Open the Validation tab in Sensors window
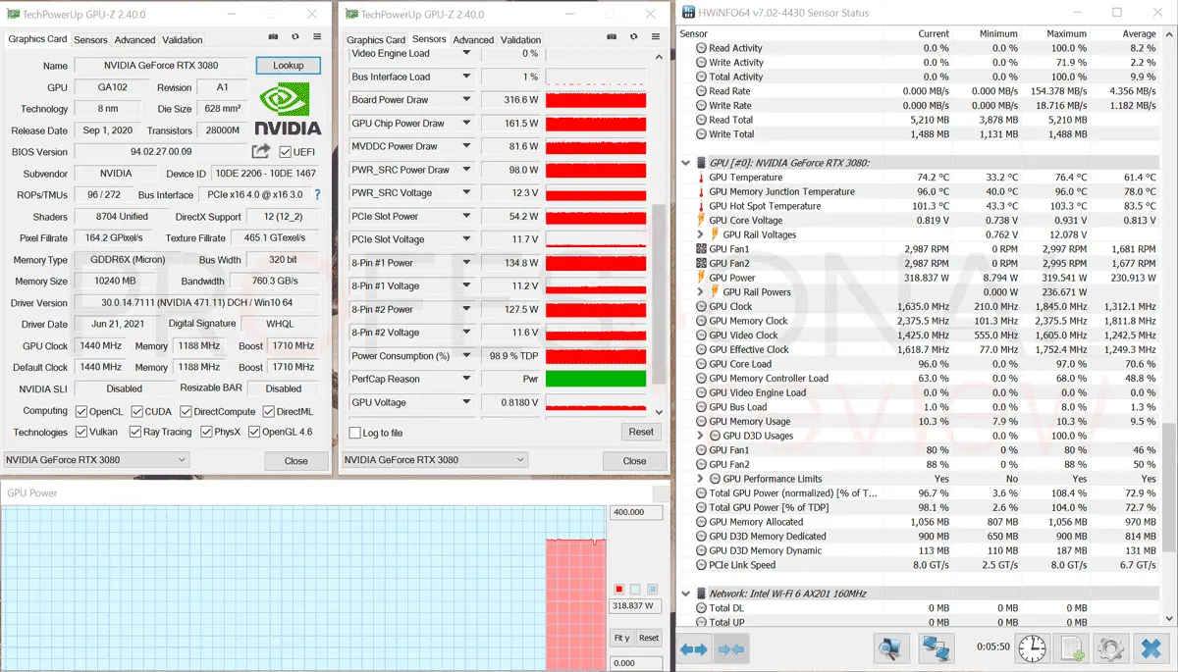Image resolution: width=1178 pixels, height=672 pixels. pyautogui.click(x=520, y=40)
